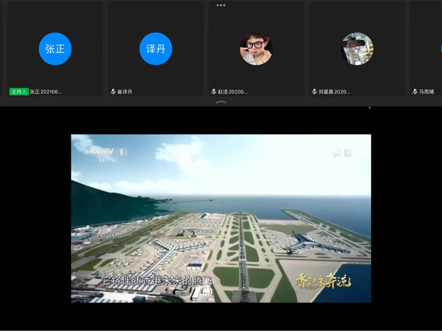Click the 张正 blue avatar circle

[55, 49]
